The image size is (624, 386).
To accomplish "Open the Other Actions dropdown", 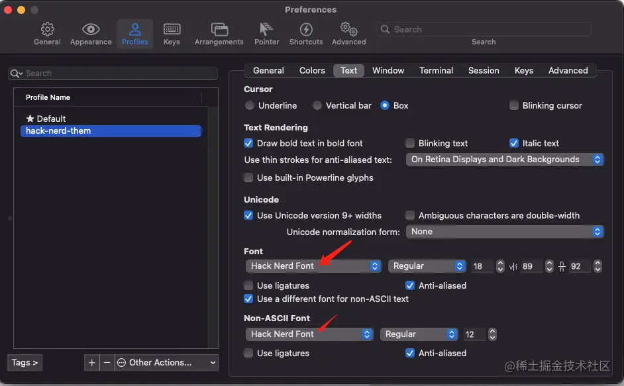I will [x=166, y=363].
